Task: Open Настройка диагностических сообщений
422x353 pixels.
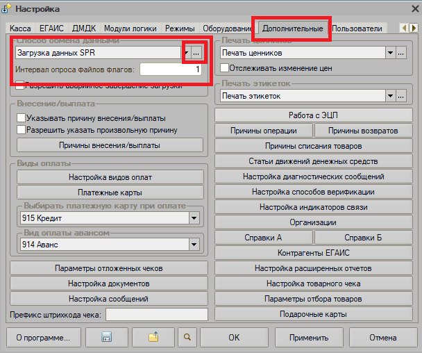Action: click(x=313, y=176)
